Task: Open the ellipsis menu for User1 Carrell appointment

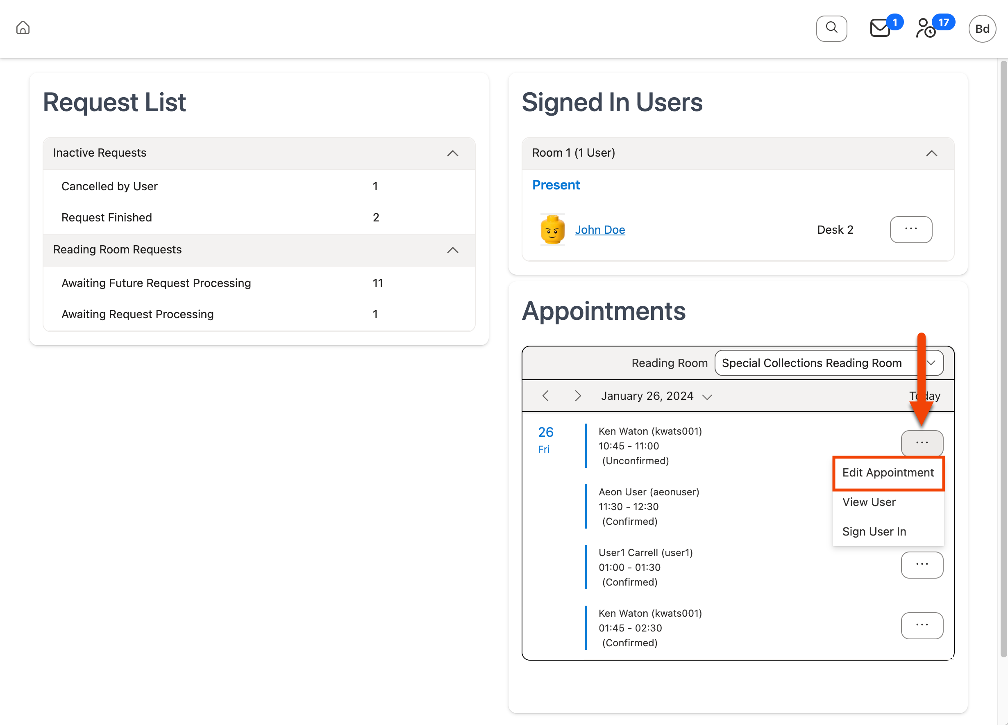Action: [922, 565]
